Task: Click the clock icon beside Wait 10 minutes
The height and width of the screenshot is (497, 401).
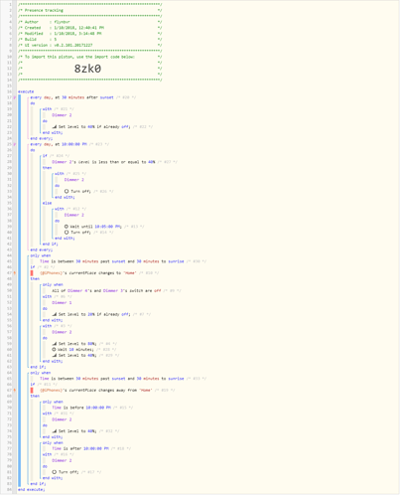Action: (54, 350)
